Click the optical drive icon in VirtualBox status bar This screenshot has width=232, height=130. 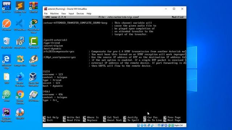[x=142, y=125]
